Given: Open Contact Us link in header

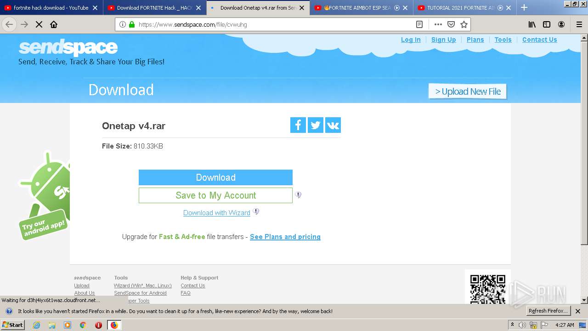Looking at the screenshot, I should pyautogui.click(x=540, y=40).
